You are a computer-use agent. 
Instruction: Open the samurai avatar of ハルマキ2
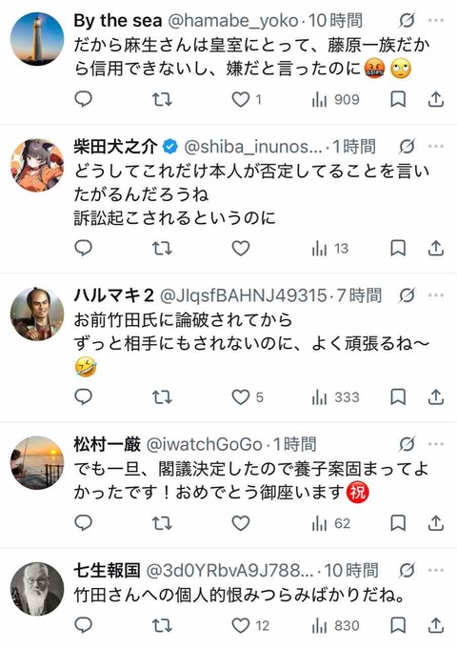(x=37, y=314)
